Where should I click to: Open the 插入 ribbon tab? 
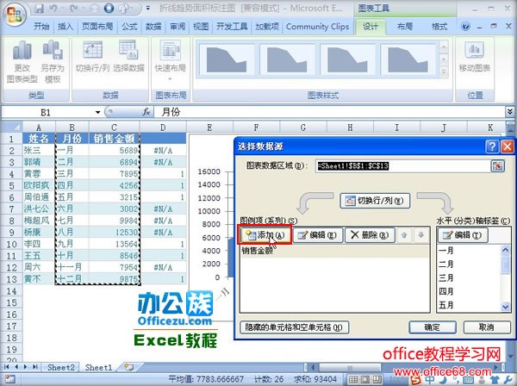(x=65, y=27)
